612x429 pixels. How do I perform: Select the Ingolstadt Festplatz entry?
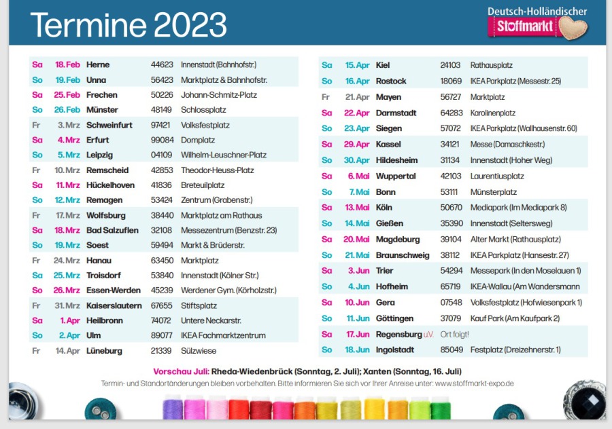tap(452, 350)
